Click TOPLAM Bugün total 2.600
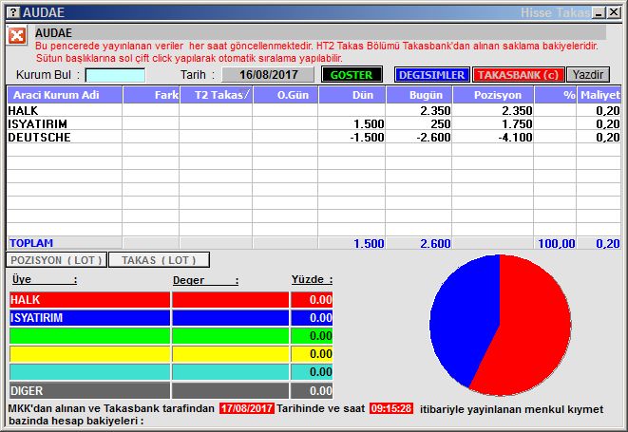Image resolution: width=628 pixels, height=432 pixels. pos(435,243)
